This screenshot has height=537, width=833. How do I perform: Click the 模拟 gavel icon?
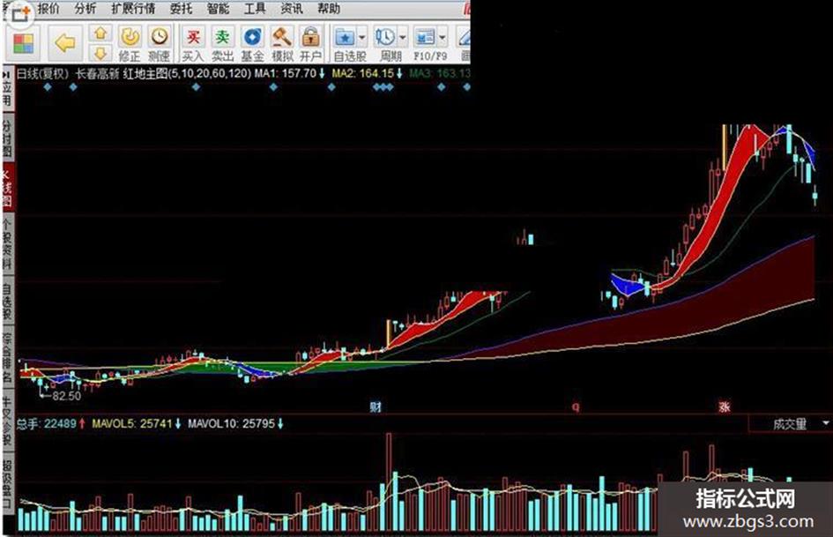(x=281, y=37)
